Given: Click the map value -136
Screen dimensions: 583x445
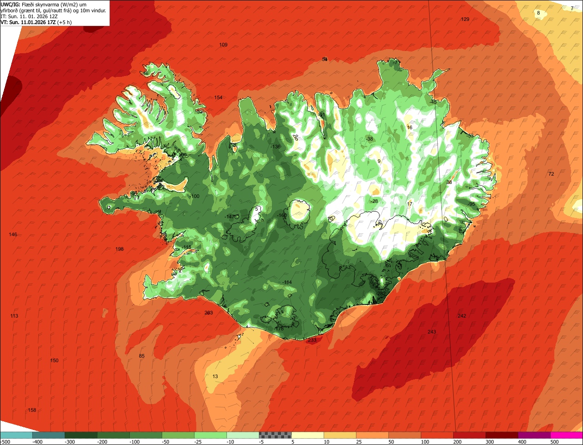Looking at the screenshot, I should pyautogui.click(x=276, y=147).
